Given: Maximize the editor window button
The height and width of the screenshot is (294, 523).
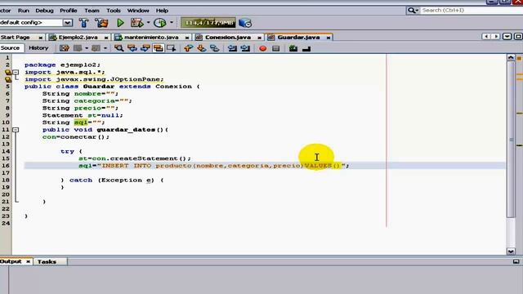Looking at the screenshot, I should pos(518,36).
